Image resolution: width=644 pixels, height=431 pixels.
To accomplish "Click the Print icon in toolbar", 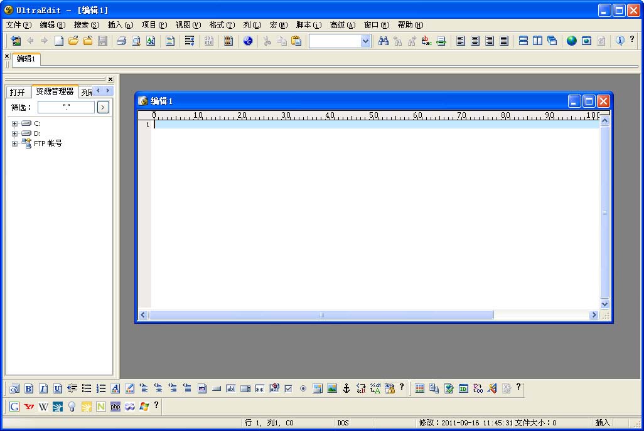I will click(x=121, y=41).
